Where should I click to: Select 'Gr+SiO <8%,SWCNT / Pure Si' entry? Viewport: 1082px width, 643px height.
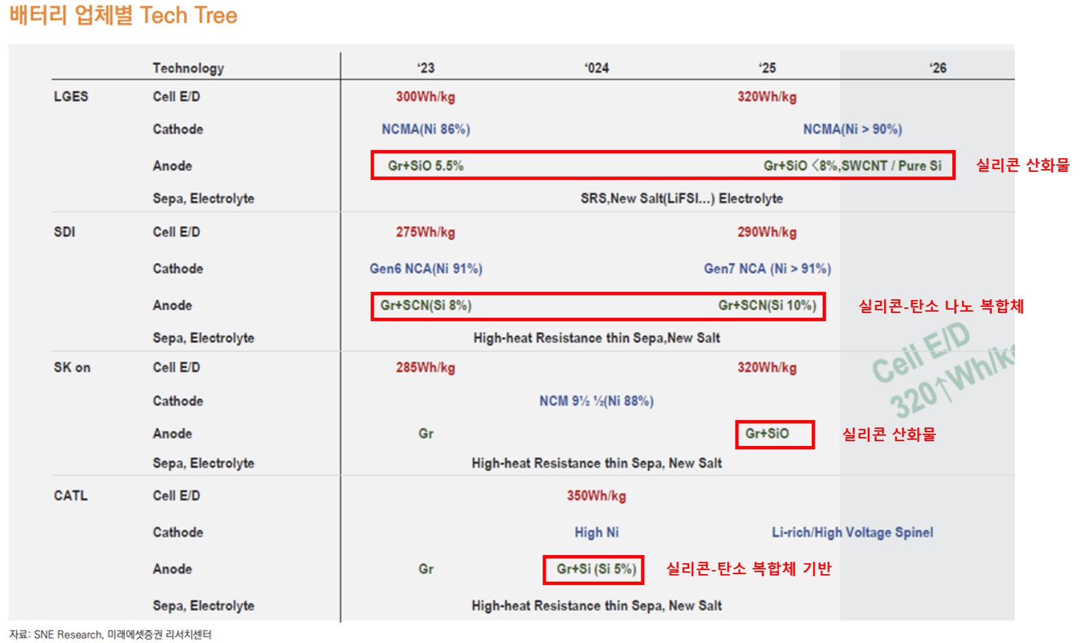(853, 166)
